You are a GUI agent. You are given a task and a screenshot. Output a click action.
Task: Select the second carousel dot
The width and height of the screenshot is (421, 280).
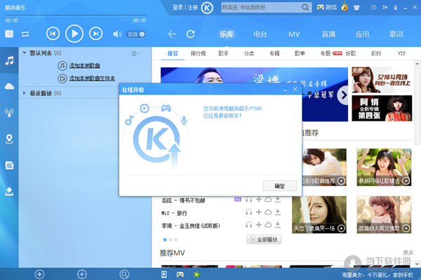[x=171, y=240]
